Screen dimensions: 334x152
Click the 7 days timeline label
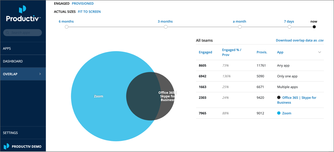click(289, 22)
